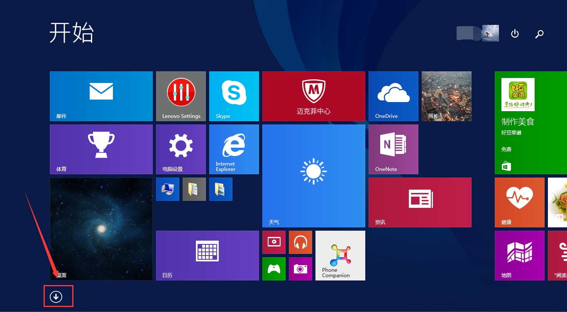This screenshot has width=567, height=312.
Task: Open the OneNote tile
Action: (393, 149)
